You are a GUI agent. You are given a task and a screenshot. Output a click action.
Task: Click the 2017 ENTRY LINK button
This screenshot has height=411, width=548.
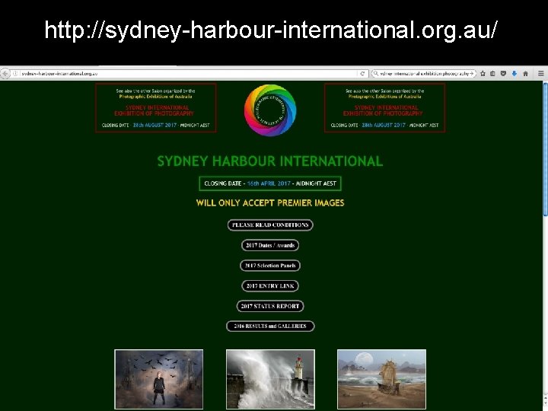click(270, 286)
